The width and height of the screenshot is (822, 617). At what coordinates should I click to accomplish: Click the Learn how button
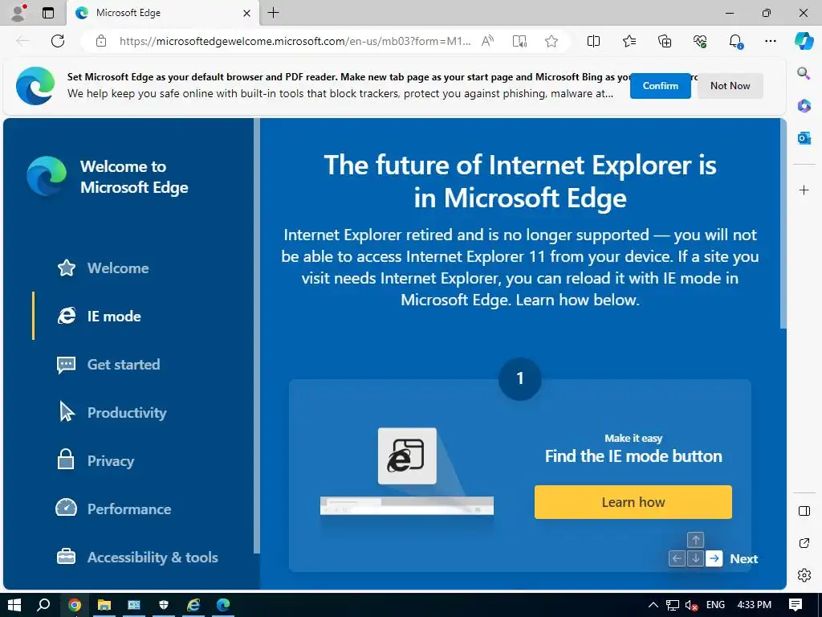coord(633,502)
